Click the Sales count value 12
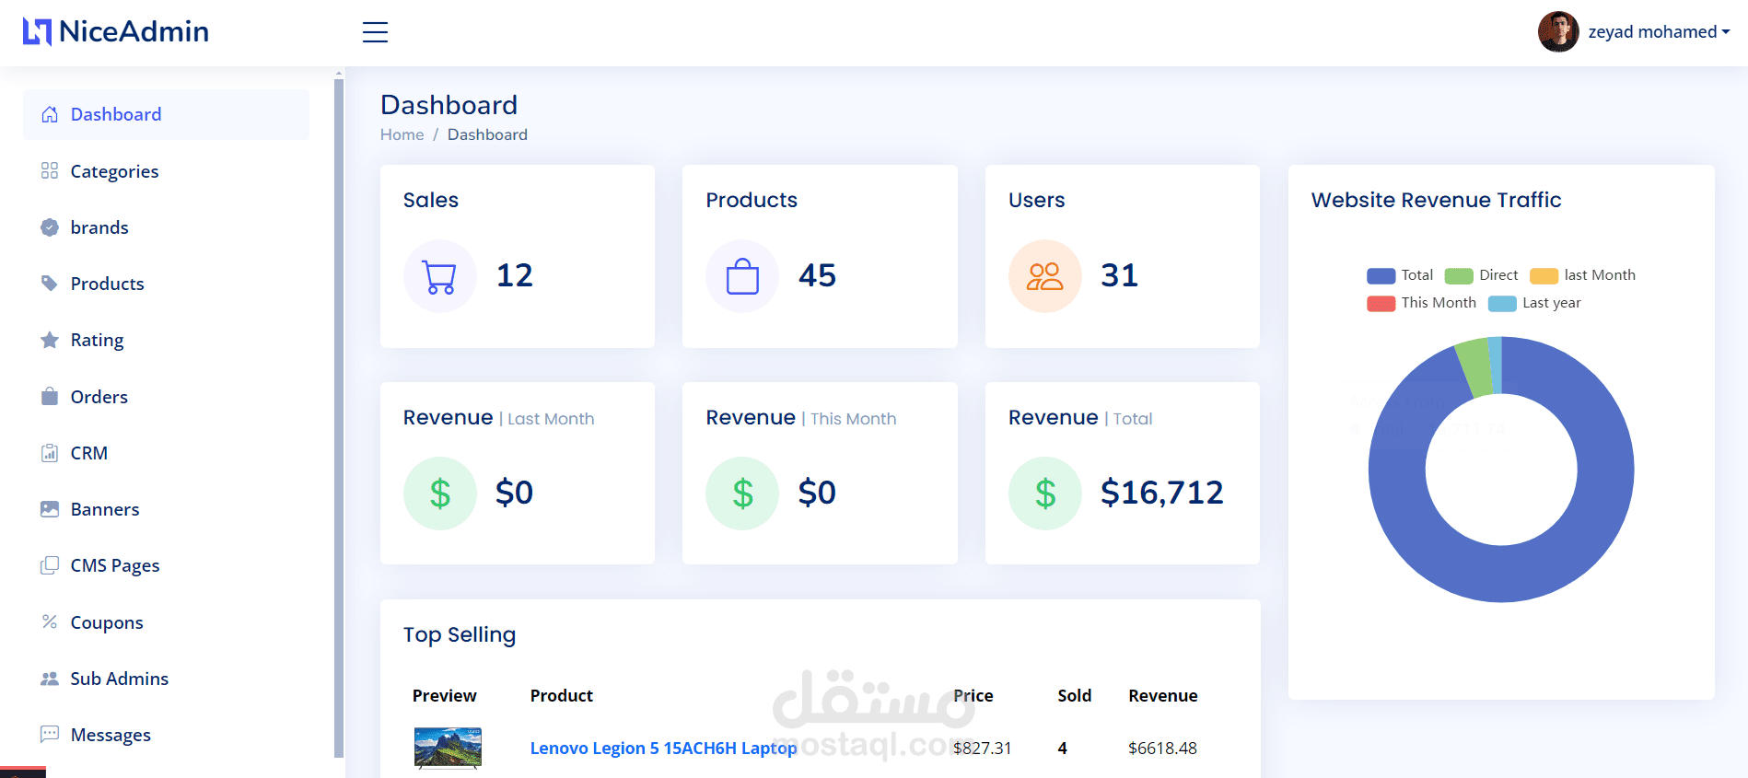The height and width of the screenshot is (778, 1748). click(515, 275)
